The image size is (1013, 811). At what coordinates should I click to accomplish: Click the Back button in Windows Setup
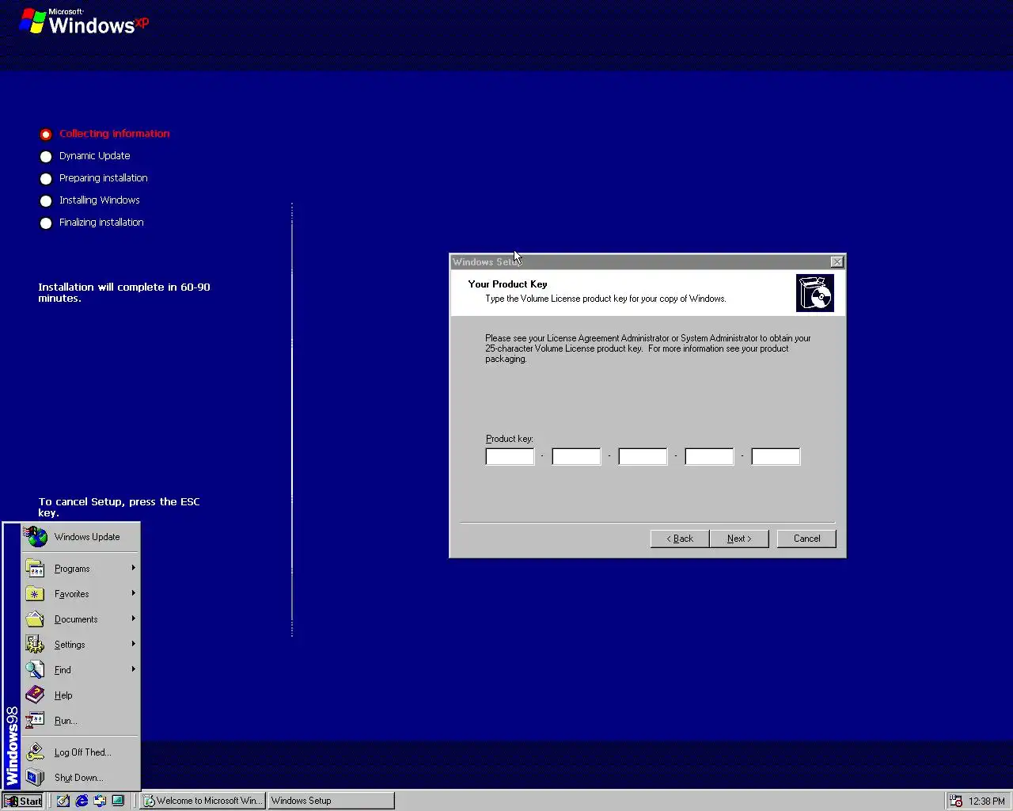tap(680, 539)
